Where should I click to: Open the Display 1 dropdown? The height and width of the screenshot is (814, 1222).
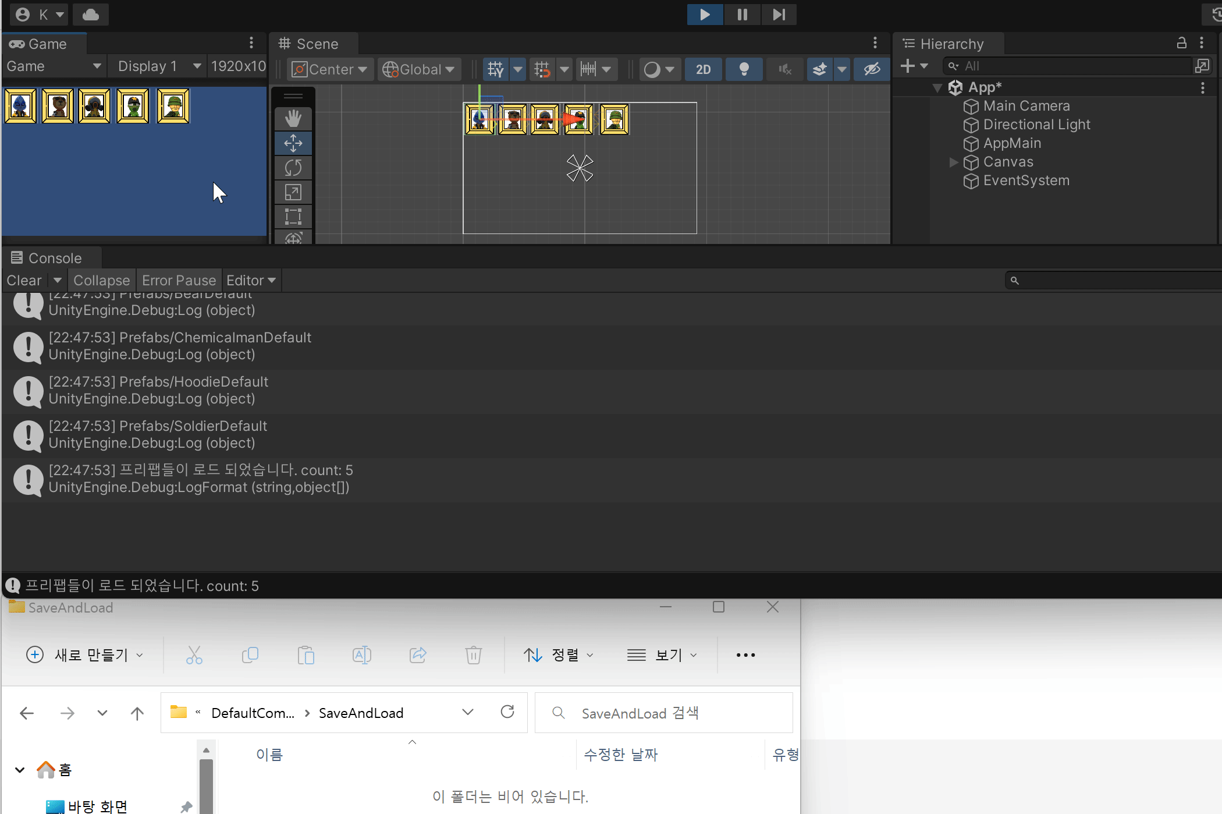pos(158,66)
